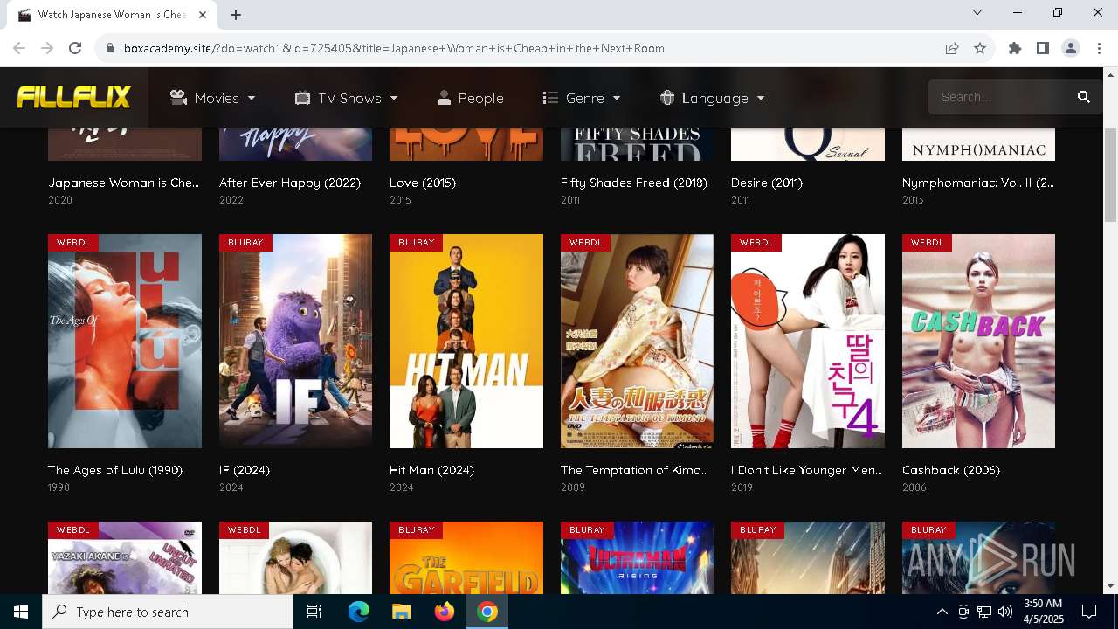1118x629 pixels.
Task: Open the Desire (2011) title link
Action: point(767,183)
